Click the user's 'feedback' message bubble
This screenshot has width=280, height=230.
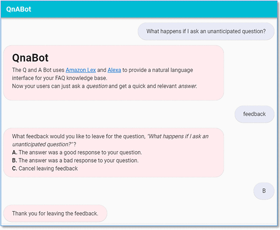click(x=254, y=114)
